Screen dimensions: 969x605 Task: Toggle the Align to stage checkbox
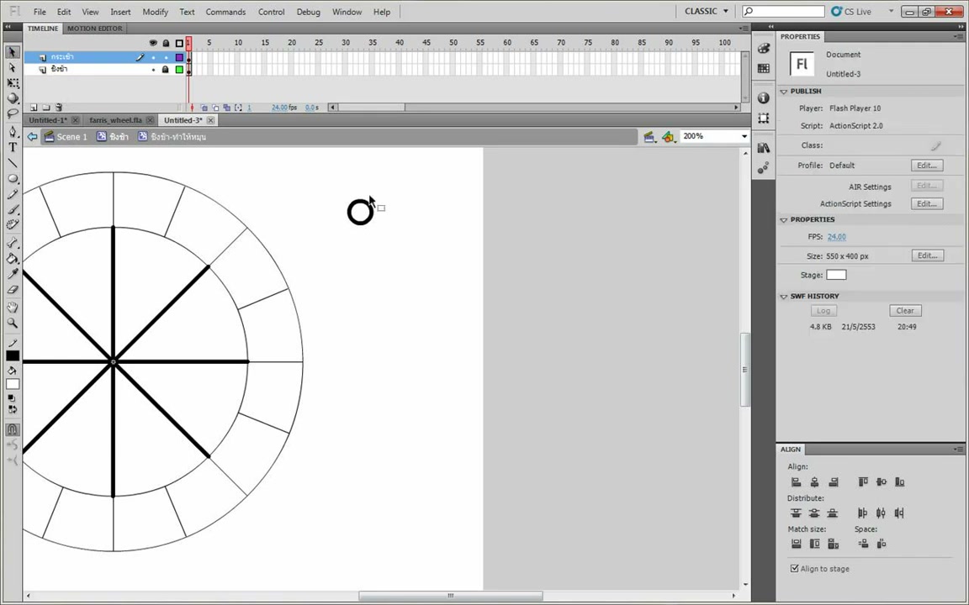click(x=795, y=569)
